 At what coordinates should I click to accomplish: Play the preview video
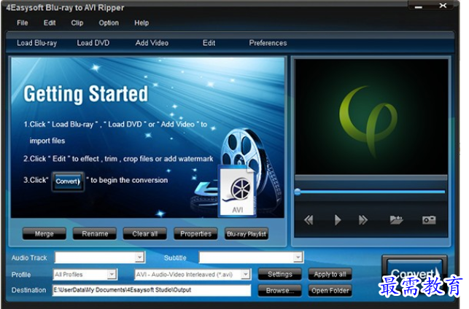pos(338,220)
